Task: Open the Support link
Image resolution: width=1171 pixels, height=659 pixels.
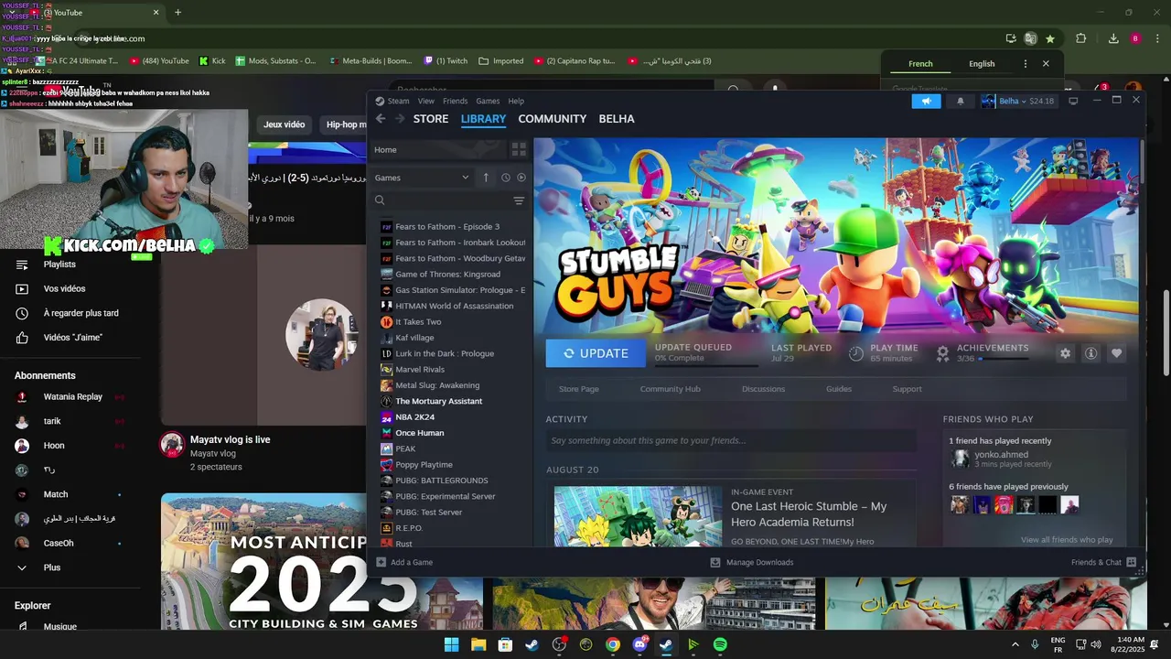Action: tap(907, 389)
